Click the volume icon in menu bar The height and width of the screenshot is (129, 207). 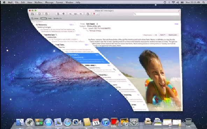[178, 2]
